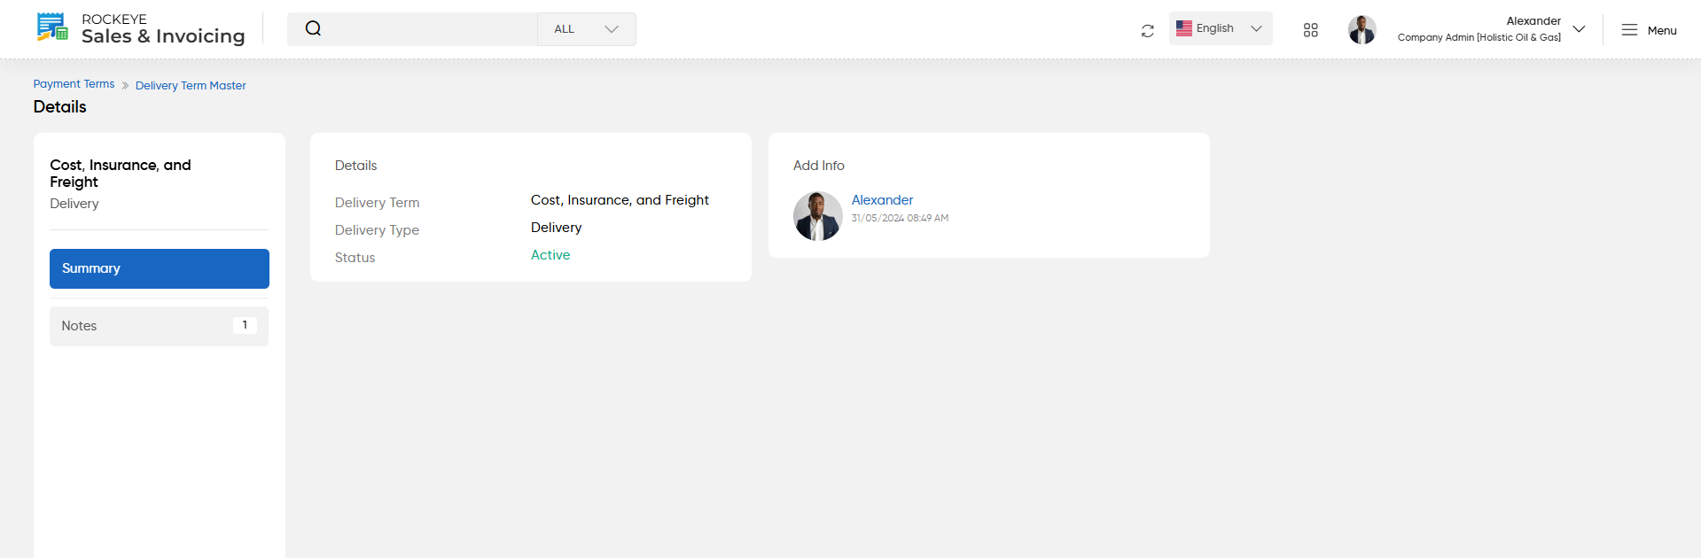Click the Delivery type value
This screenshot has height=558, width=1701.
pyautogui.click(x=556, y=228)
